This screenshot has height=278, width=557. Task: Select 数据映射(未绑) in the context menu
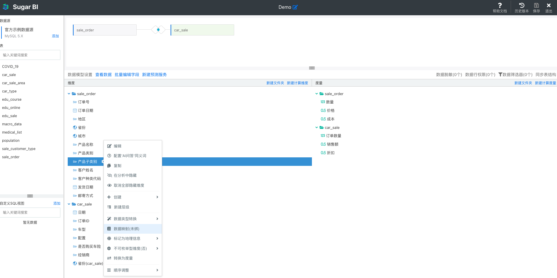(133, 229)
